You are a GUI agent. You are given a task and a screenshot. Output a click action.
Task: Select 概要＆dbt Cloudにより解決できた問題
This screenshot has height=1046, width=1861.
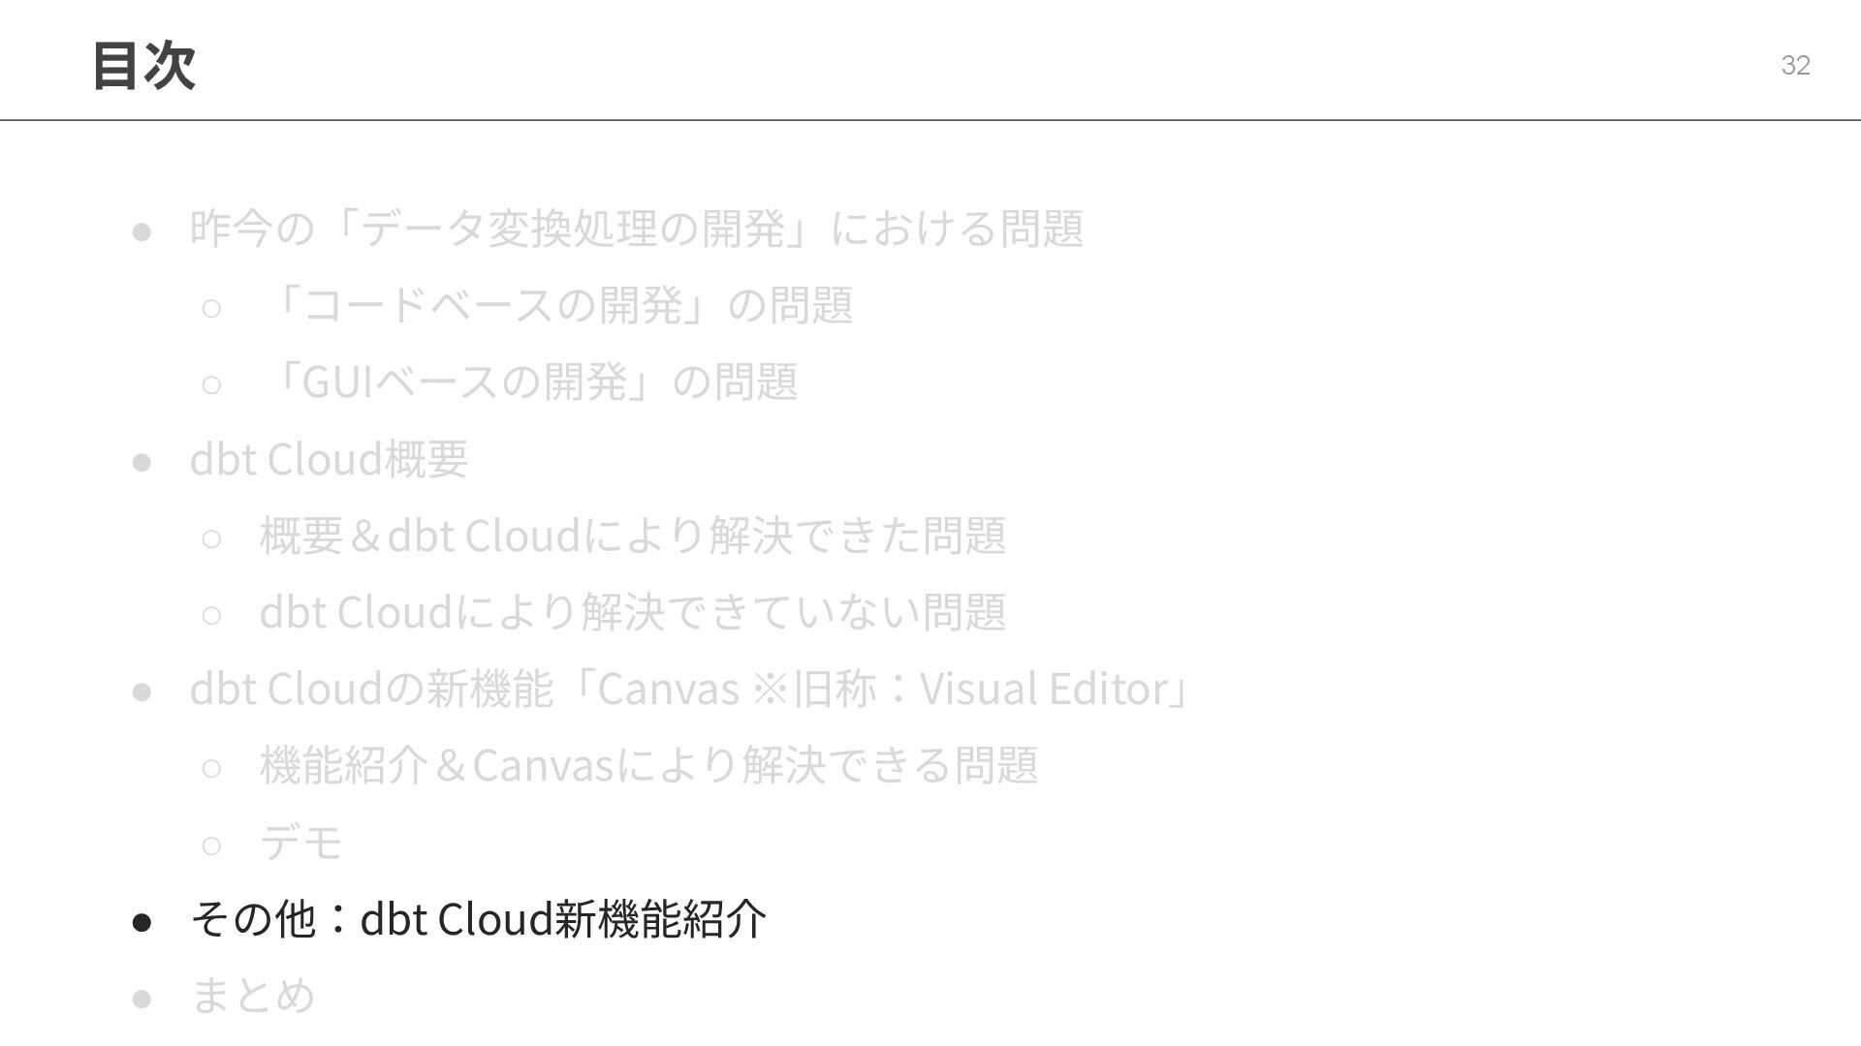pos(633,535)
